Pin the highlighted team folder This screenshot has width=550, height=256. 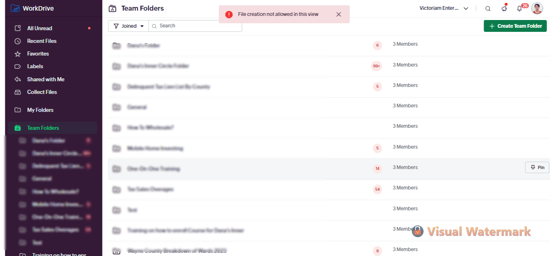click(537, 167)
